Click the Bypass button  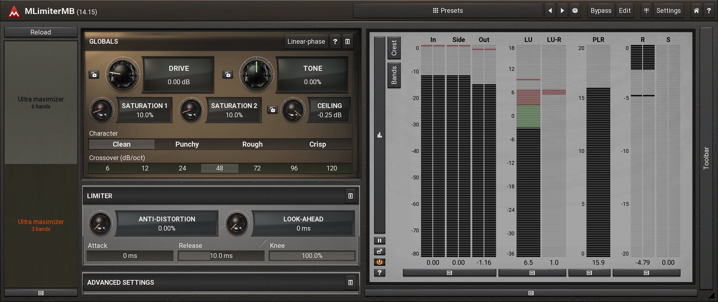point(600,11)
